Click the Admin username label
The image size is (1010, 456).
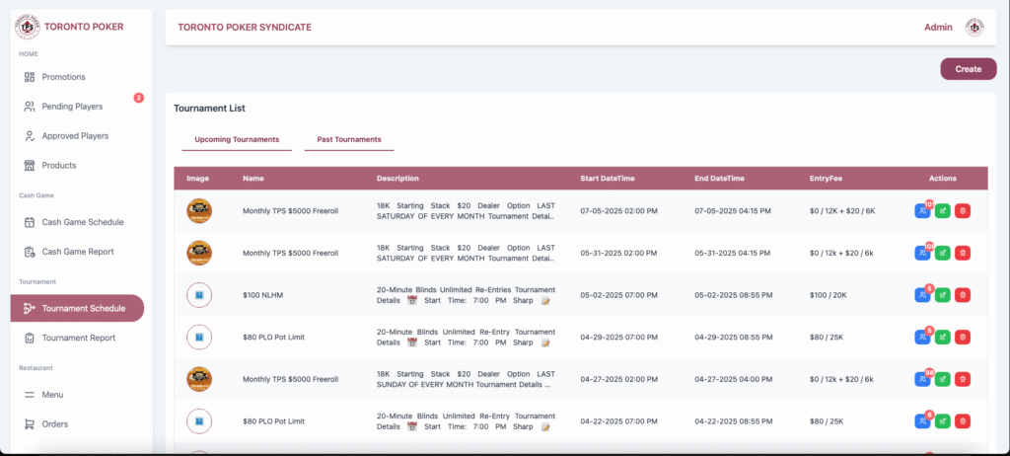click(938, 28)
